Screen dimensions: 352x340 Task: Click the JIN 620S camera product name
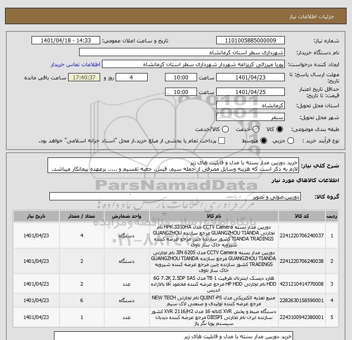coord(214,262)
